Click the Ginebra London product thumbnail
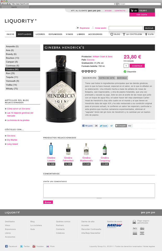 tap(51, 149)
